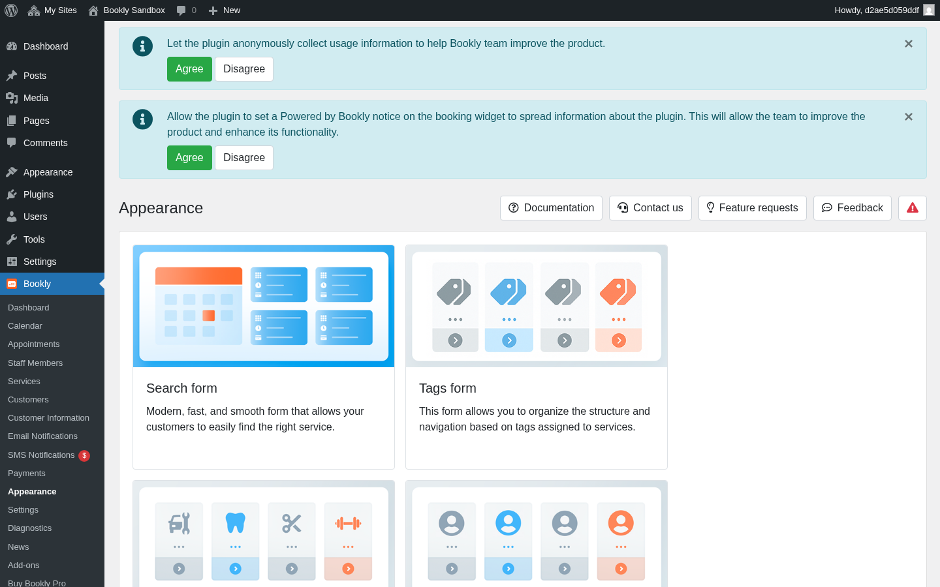This screenshot has width=940, height=587.
Task: Click the orange tag icon in Tags form
Action: [618, 292]
